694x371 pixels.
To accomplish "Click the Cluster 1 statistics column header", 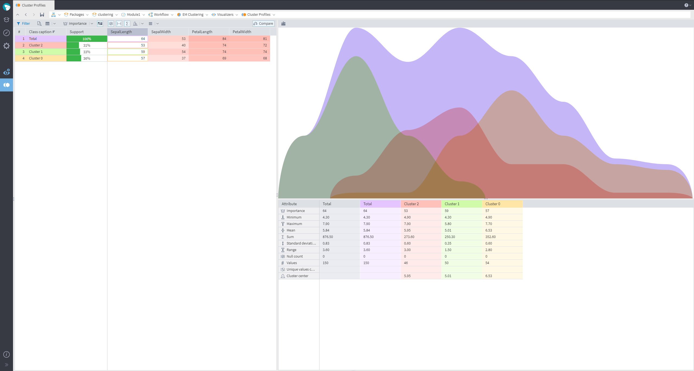I will [x=462, y=204].
